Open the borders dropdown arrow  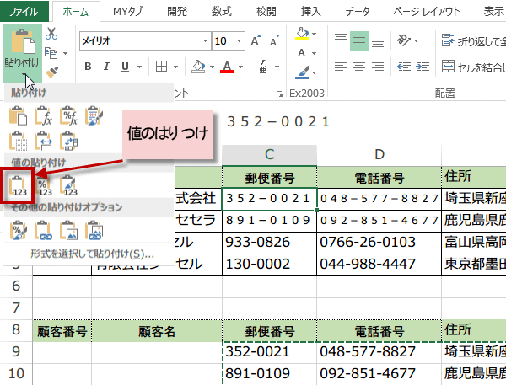point(175,66)
